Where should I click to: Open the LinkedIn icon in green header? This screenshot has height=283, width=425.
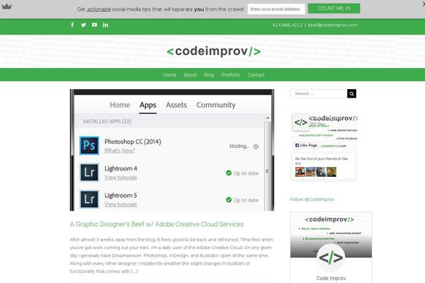coord(106,25)
